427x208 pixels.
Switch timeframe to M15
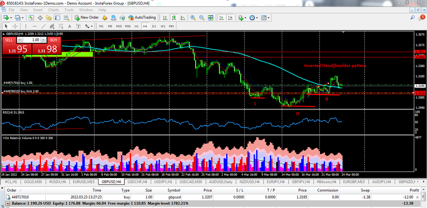tap(119, 26)
